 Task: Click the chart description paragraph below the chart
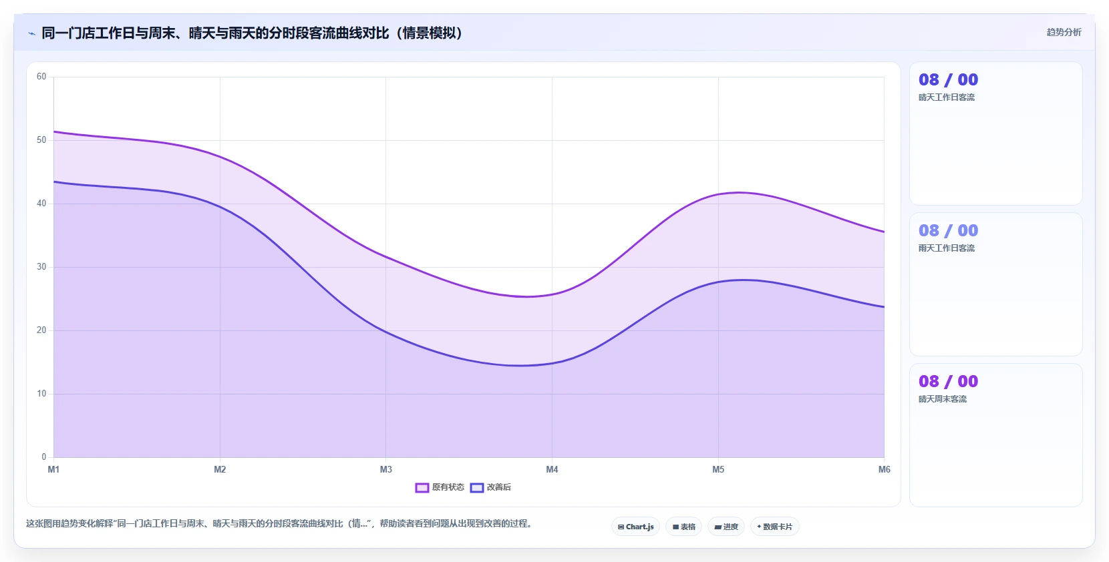click(x=281, y=523)
